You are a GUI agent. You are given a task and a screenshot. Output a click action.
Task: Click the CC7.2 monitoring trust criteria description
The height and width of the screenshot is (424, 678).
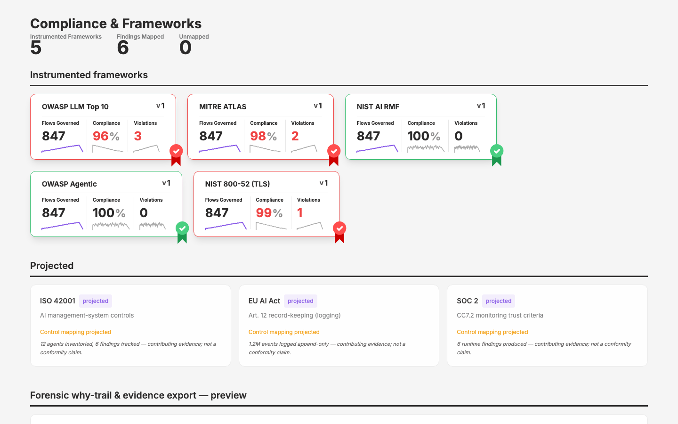click(500, 316)
